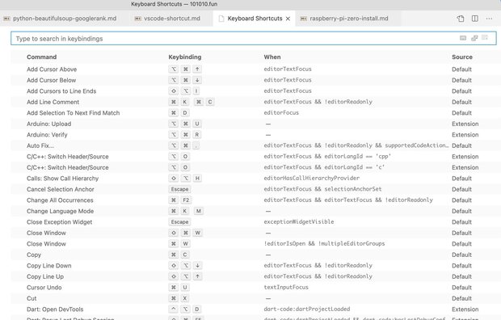The height and width of the screenshot is (320, 501).
Task: Click the When column header
Action: coord(272,57)
